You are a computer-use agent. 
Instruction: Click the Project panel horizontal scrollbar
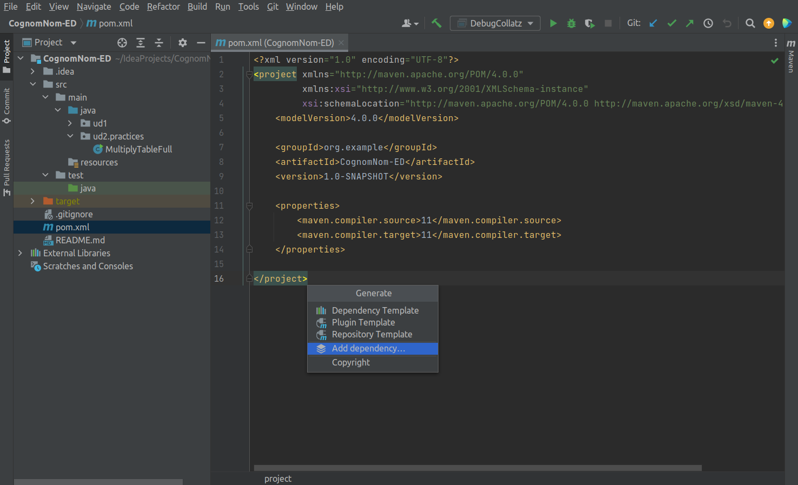click(x=98, y=481)
